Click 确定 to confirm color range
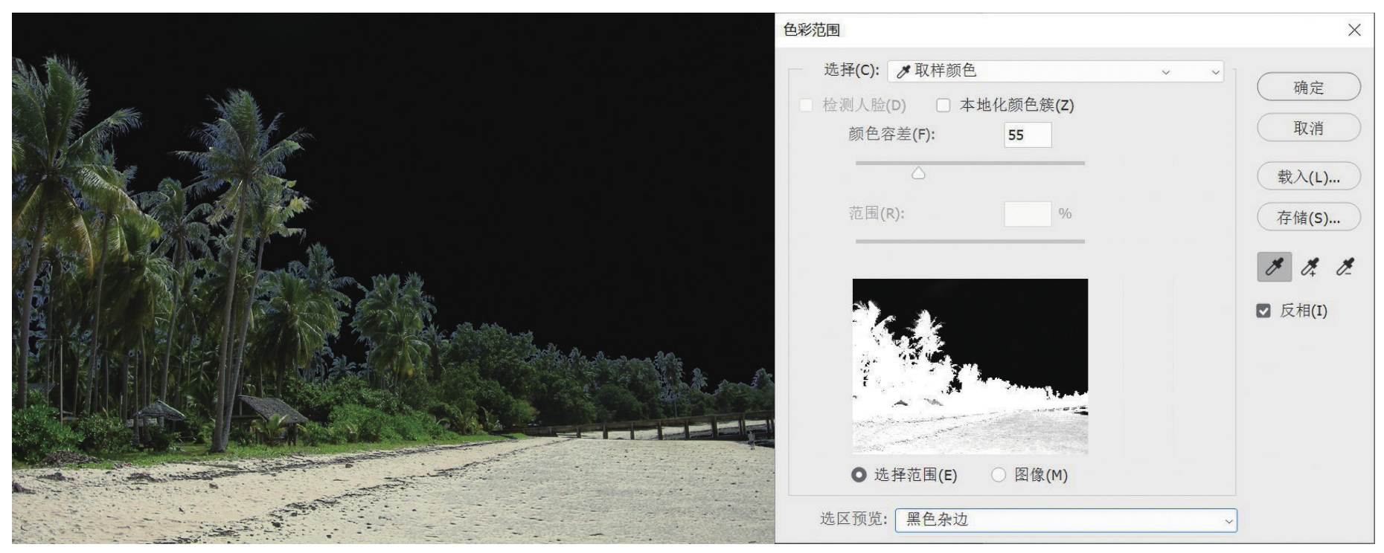 tap(1309, 88)
